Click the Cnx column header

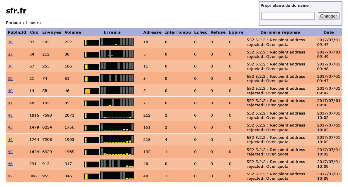(x=34, y=32)
